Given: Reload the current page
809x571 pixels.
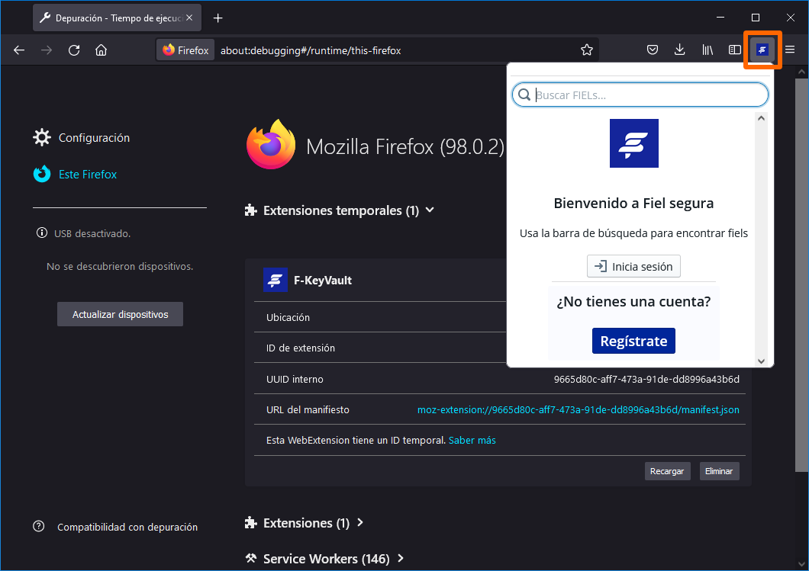Looking at the screenshot, I should [x=74, y=50].
